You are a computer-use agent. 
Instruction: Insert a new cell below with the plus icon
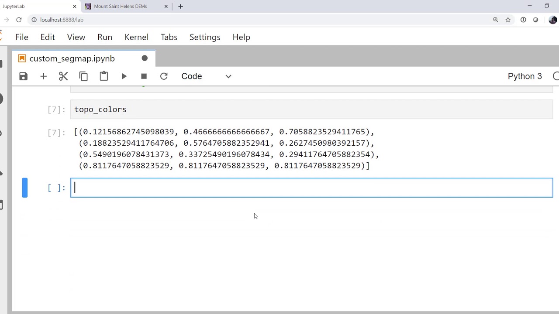pos(43,76)
